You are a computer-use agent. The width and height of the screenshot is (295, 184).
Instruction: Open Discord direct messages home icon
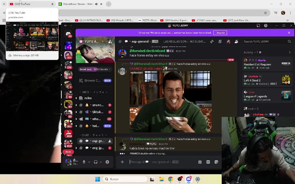point(68,34)
